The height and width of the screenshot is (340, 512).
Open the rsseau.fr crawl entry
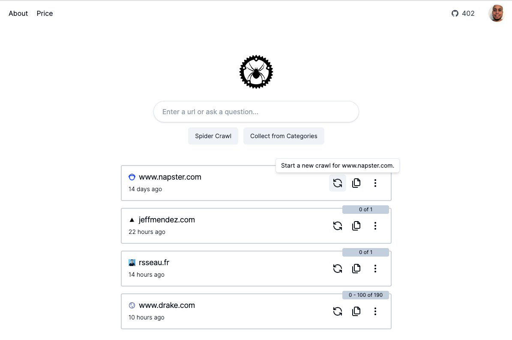click(154, 263)
